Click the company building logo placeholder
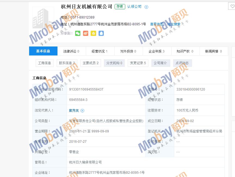 [43, 18]
